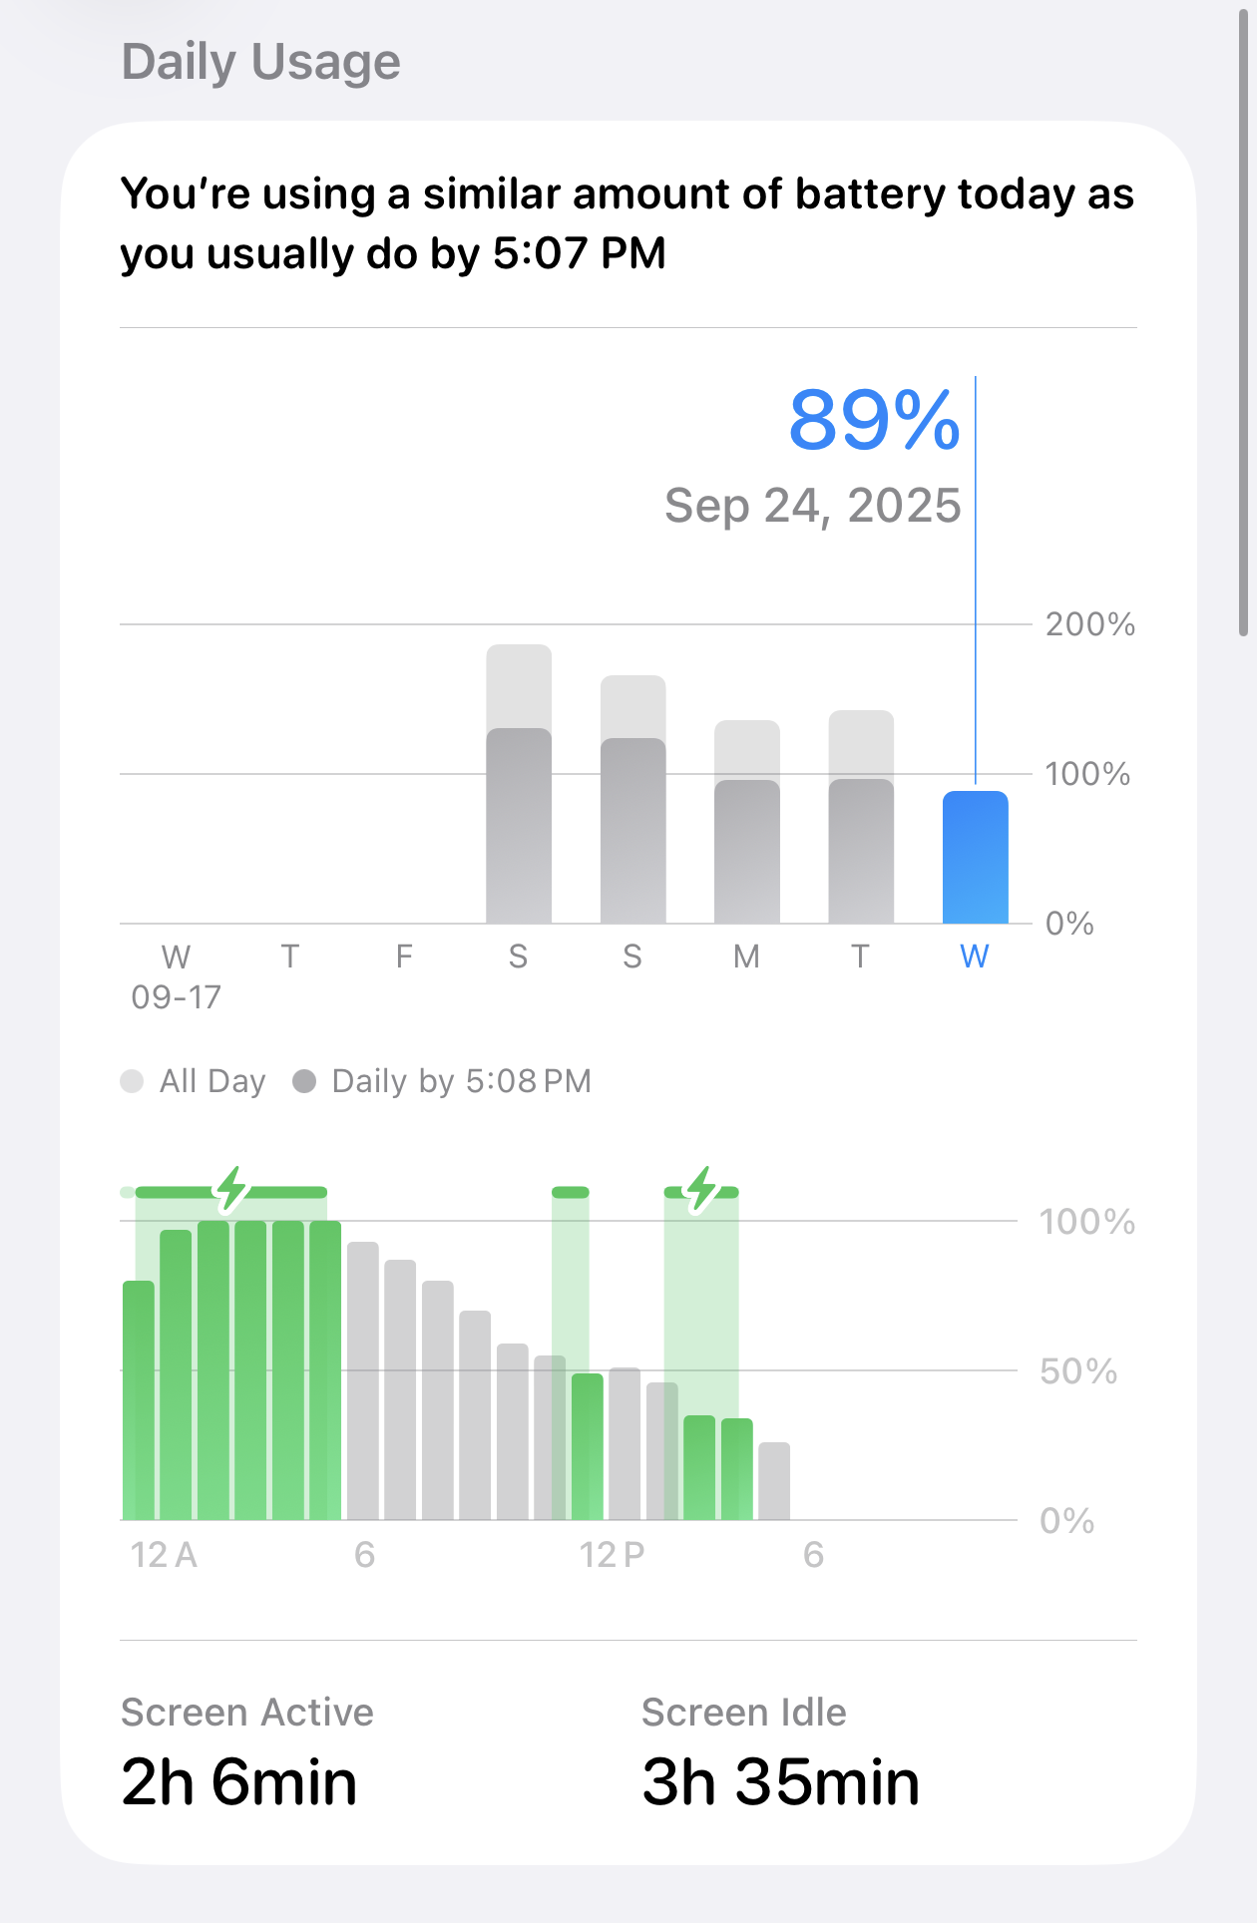Tap the overnight charging lightning bolt icon
The height and width of the screenshot is (1923, 1257).
[x=232, y=1189]
